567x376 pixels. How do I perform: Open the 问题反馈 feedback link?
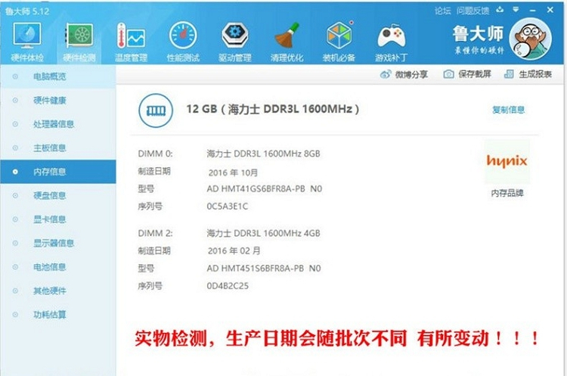tap(472, 11)
